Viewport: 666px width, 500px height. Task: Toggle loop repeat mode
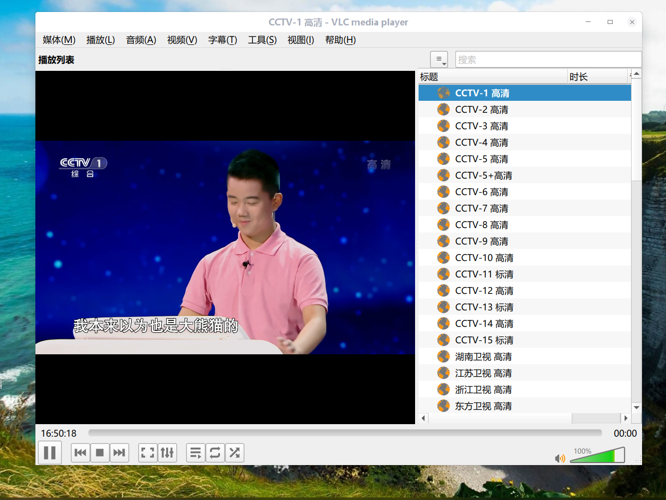[x=215, y=453]
